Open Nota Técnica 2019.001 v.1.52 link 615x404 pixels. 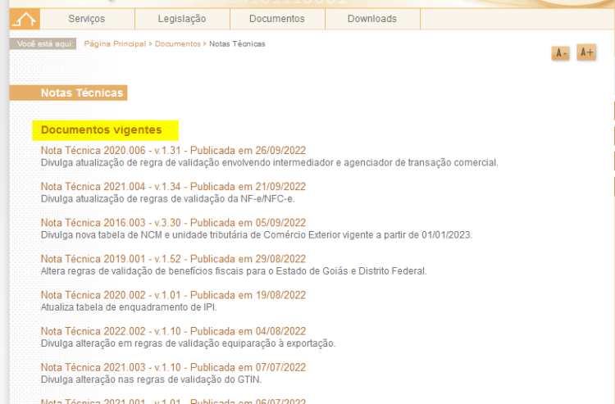[x=173, y=259]
